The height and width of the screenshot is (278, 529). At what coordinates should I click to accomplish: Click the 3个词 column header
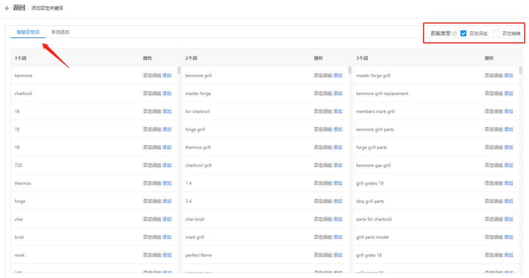[362, 58]
